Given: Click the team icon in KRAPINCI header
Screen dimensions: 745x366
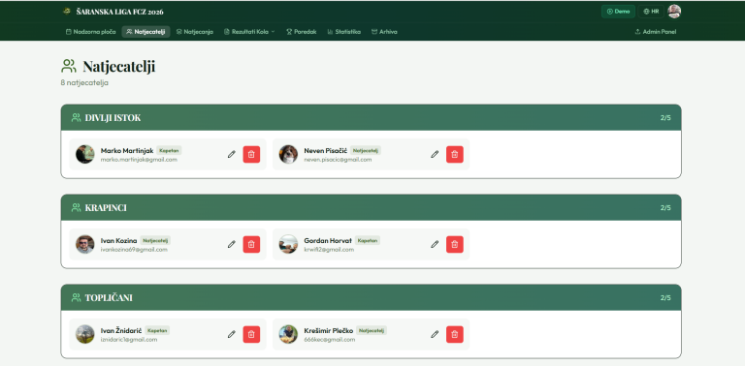Looking at the screenshot, I should coord(76,207).
